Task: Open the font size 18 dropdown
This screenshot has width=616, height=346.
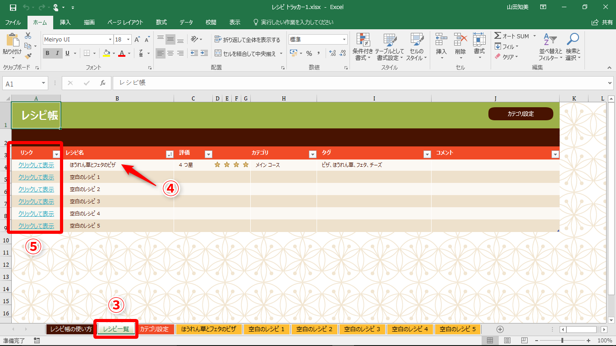Action: [129, 40]
